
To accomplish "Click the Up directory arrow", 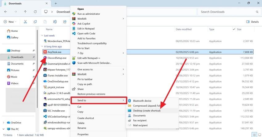I will tap(25, 12).
